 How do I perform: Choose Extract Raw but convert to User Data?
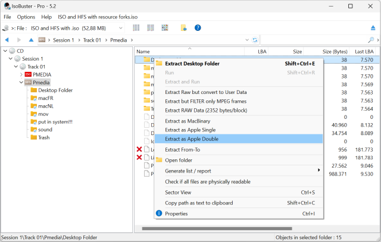click(x=239, y=92)
